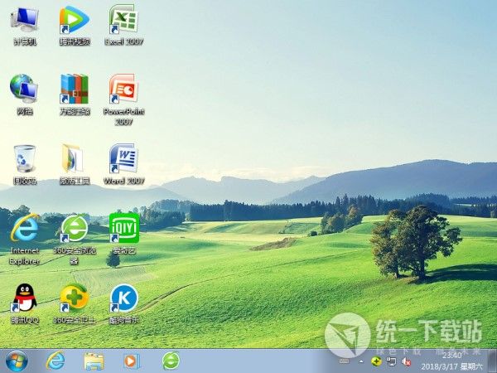Open the iQIYI desktop shortcut
Image resolution: width=497 pixels, height=373 pixels.
point(124,234)
